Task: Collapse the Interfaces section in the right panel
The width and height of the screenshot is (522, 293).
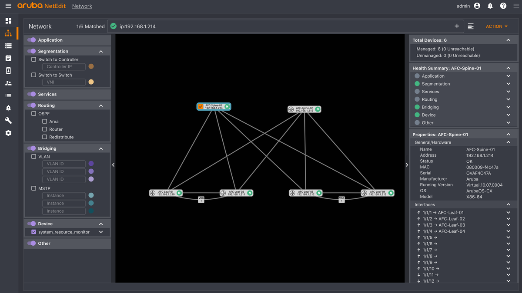Action: click(508, 204)
